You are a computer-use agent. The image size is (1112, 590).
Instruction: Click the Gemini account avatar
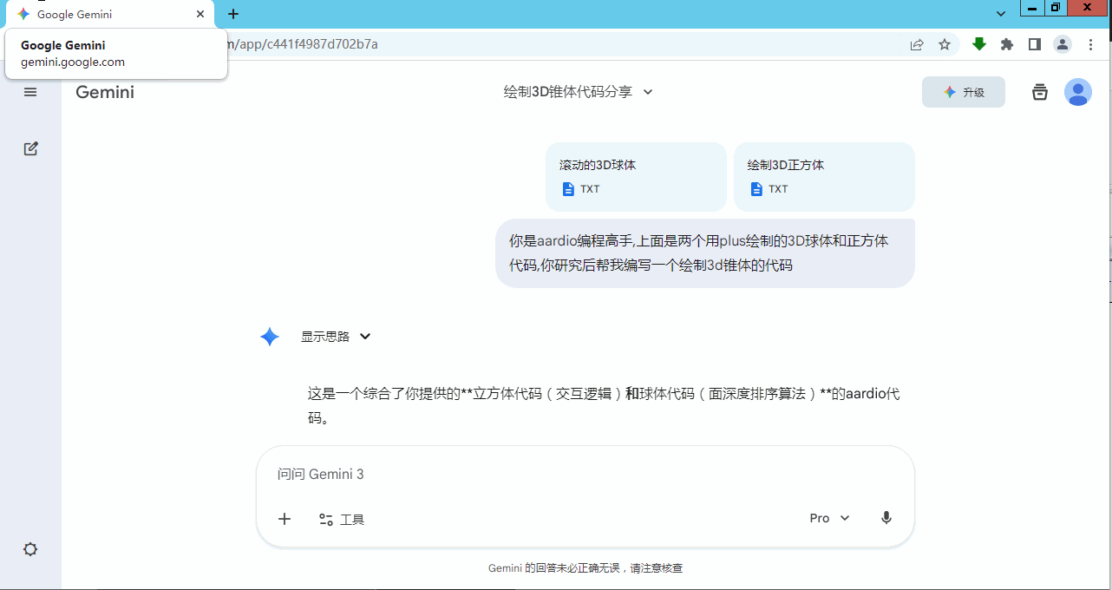tap(1077, 92)
